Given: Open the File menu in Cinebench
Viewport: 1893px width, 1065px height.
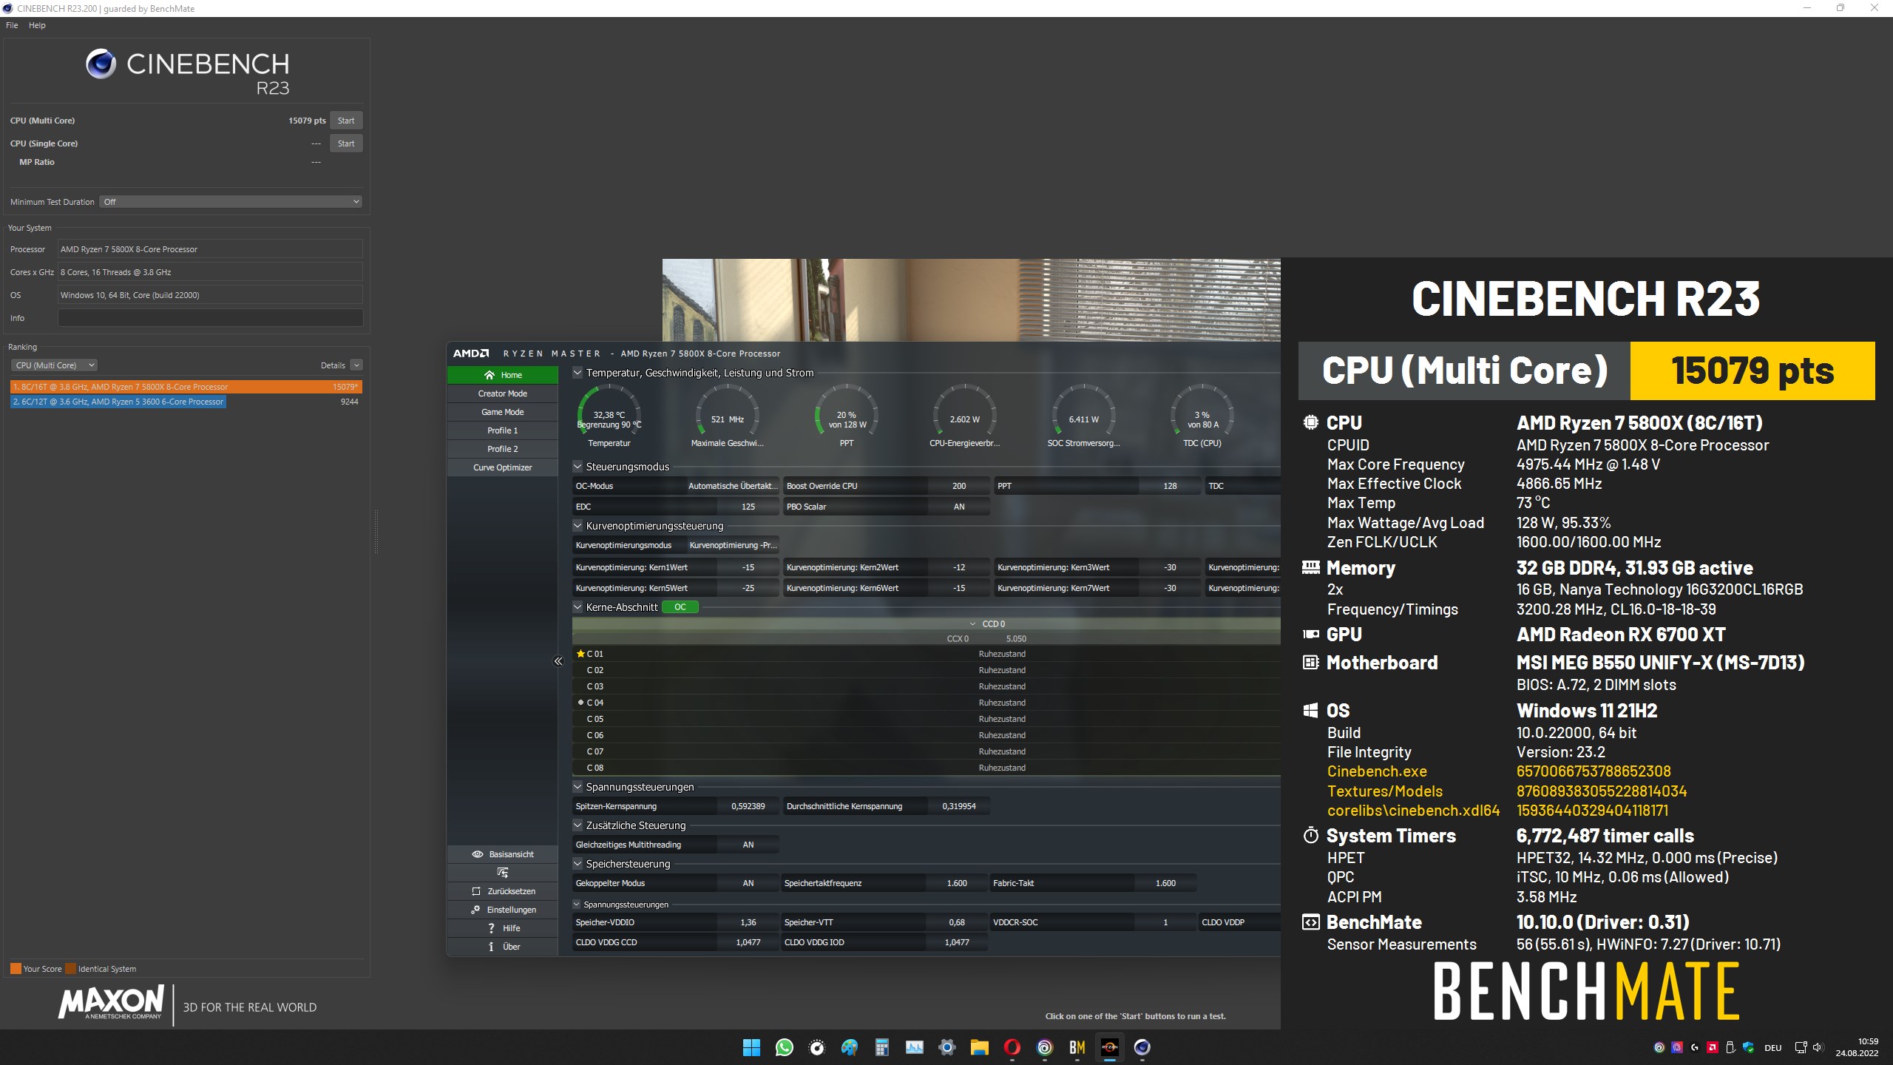Looking at the screenshot, I should 11,24.
